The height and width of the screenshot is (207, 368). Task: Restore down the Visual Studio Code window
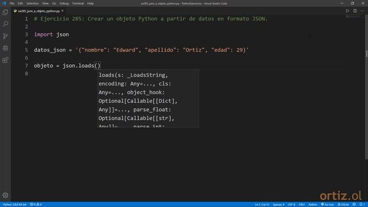coord(352,3)
